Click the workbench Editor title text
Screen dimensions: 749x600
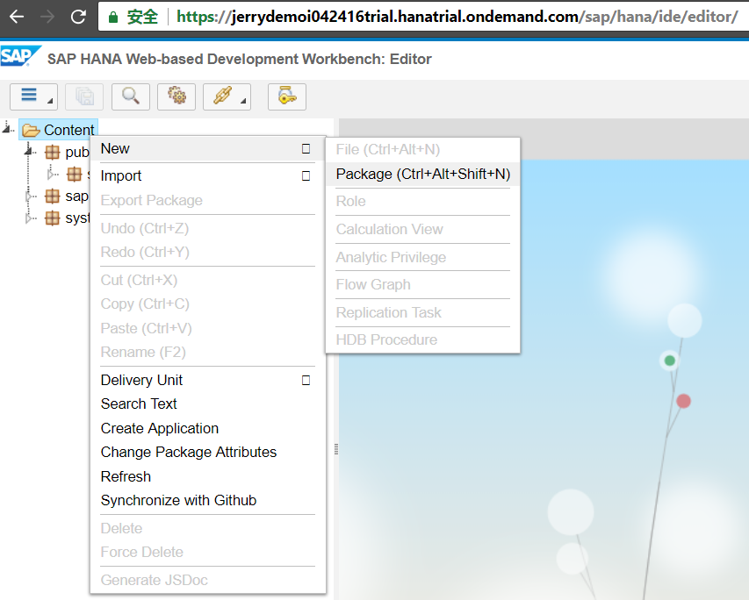coord(240,59)
